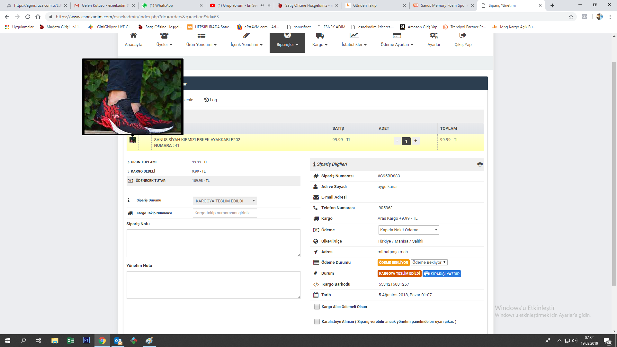617x347 pixels.
Task: Click Chrome reload page icon
Action: 28,17
